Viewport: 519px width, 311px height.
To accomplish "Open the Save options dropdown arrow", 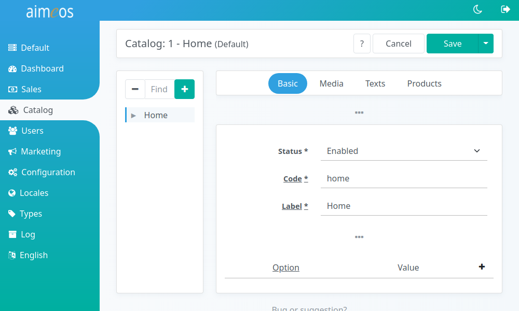I will (486, 44).
